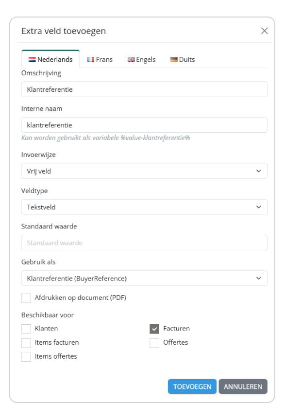
Task: Tick the Items offertes checkbox
Action: pos(26,357)
